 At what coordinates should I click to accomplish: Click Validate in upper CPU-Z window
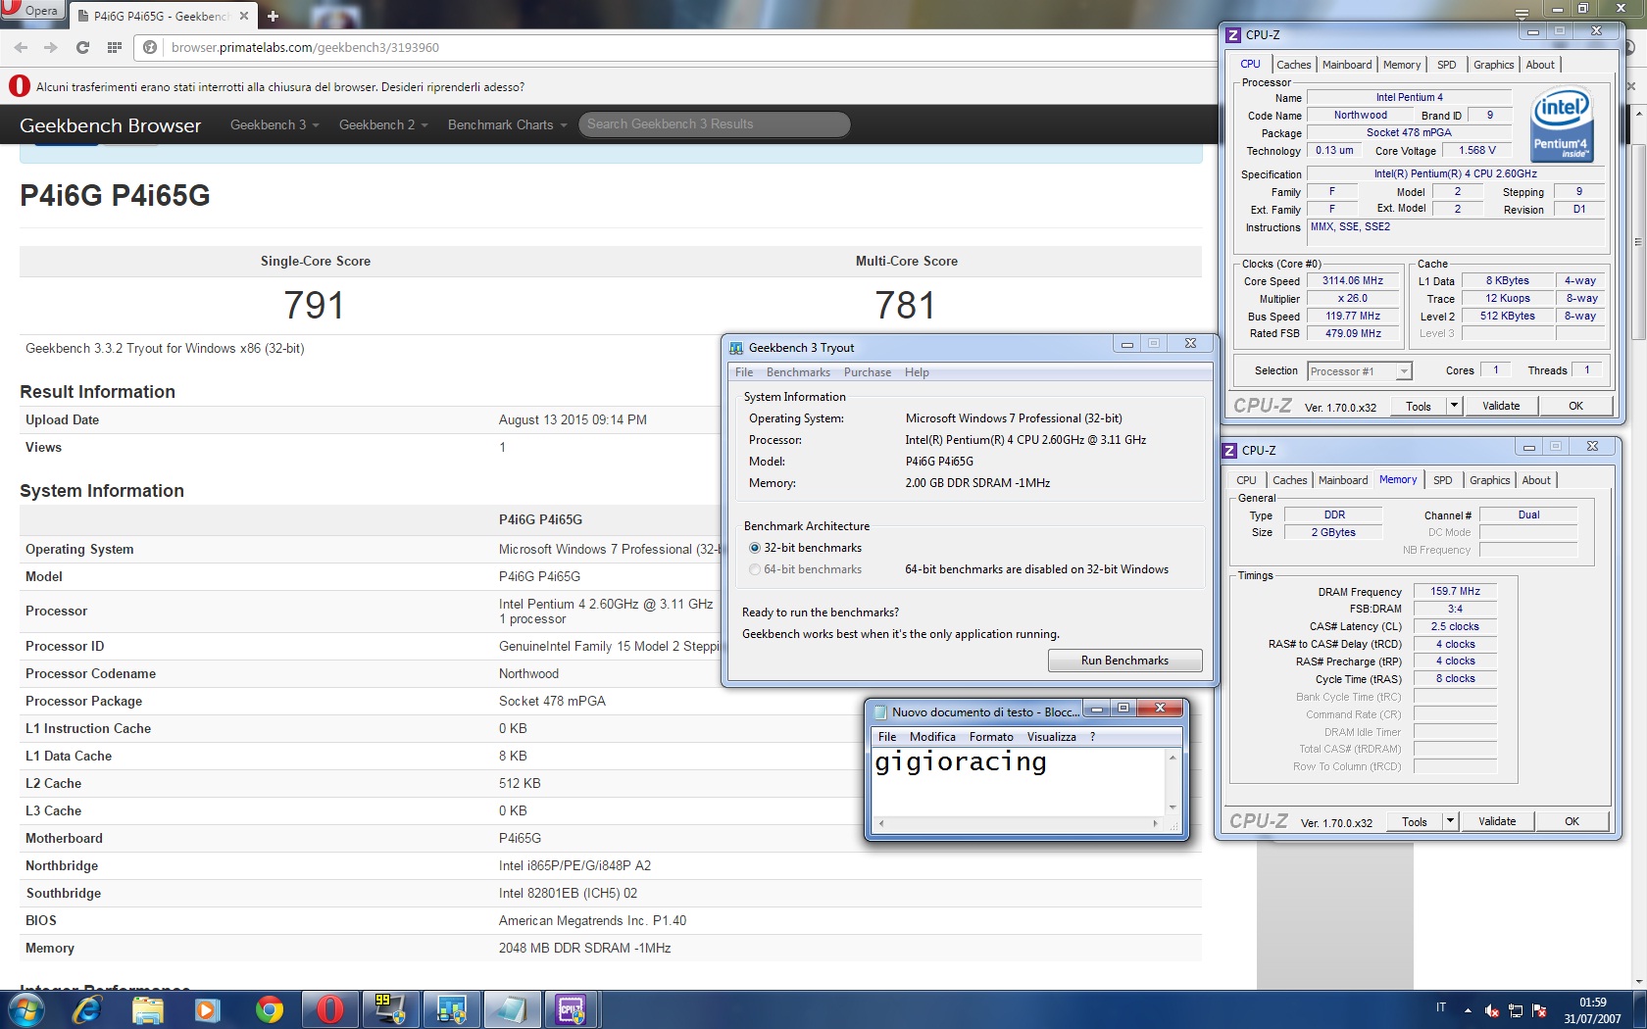point(1501,406)
